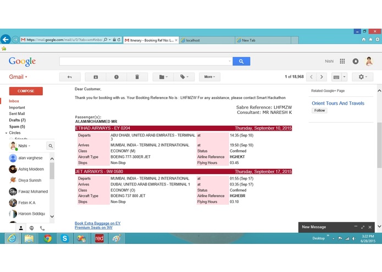Open the browser Favorites star icon
The height and width of the screenshot is (272, 382).
370,40
